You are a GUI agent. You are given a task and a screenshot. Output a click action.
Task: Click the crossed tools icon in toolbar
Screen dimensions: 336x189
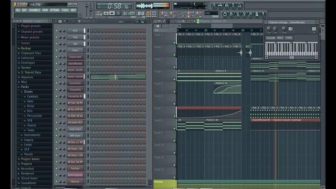(x=244, y=14)
